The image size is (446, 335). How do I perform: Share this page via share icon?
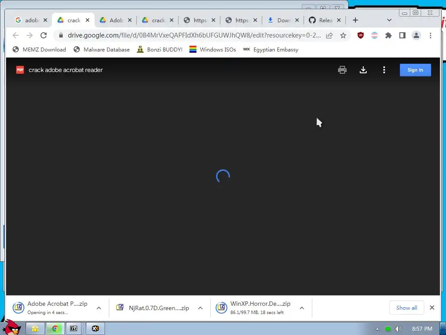point(329,35)
